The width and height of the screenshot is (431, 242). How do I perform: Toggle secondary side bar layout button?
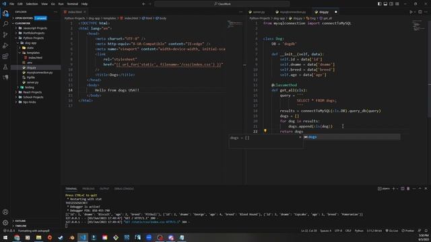pos(391,4)
